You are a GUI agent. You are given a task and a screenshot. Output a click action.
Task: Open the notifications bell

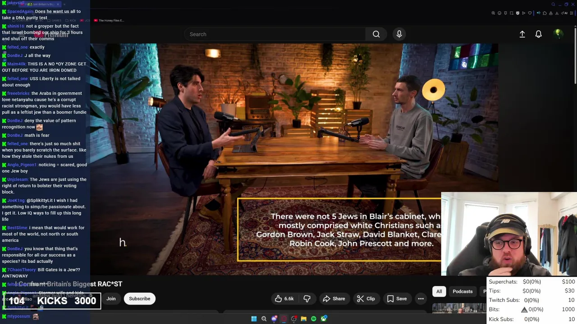[x=538, y=34]
